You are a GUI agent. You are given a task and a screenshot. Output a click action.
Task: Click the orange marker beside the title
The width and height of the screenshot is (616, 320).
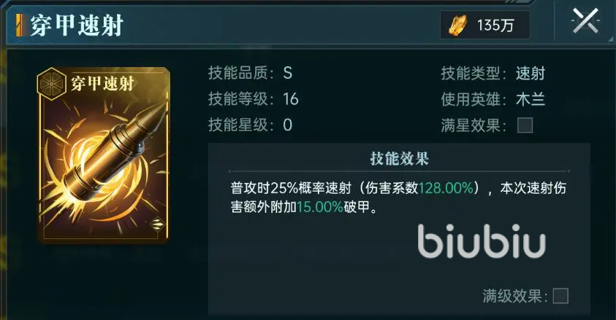19,26
